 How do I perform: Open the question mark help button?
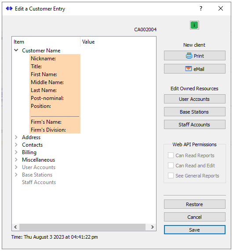point(201,8)
